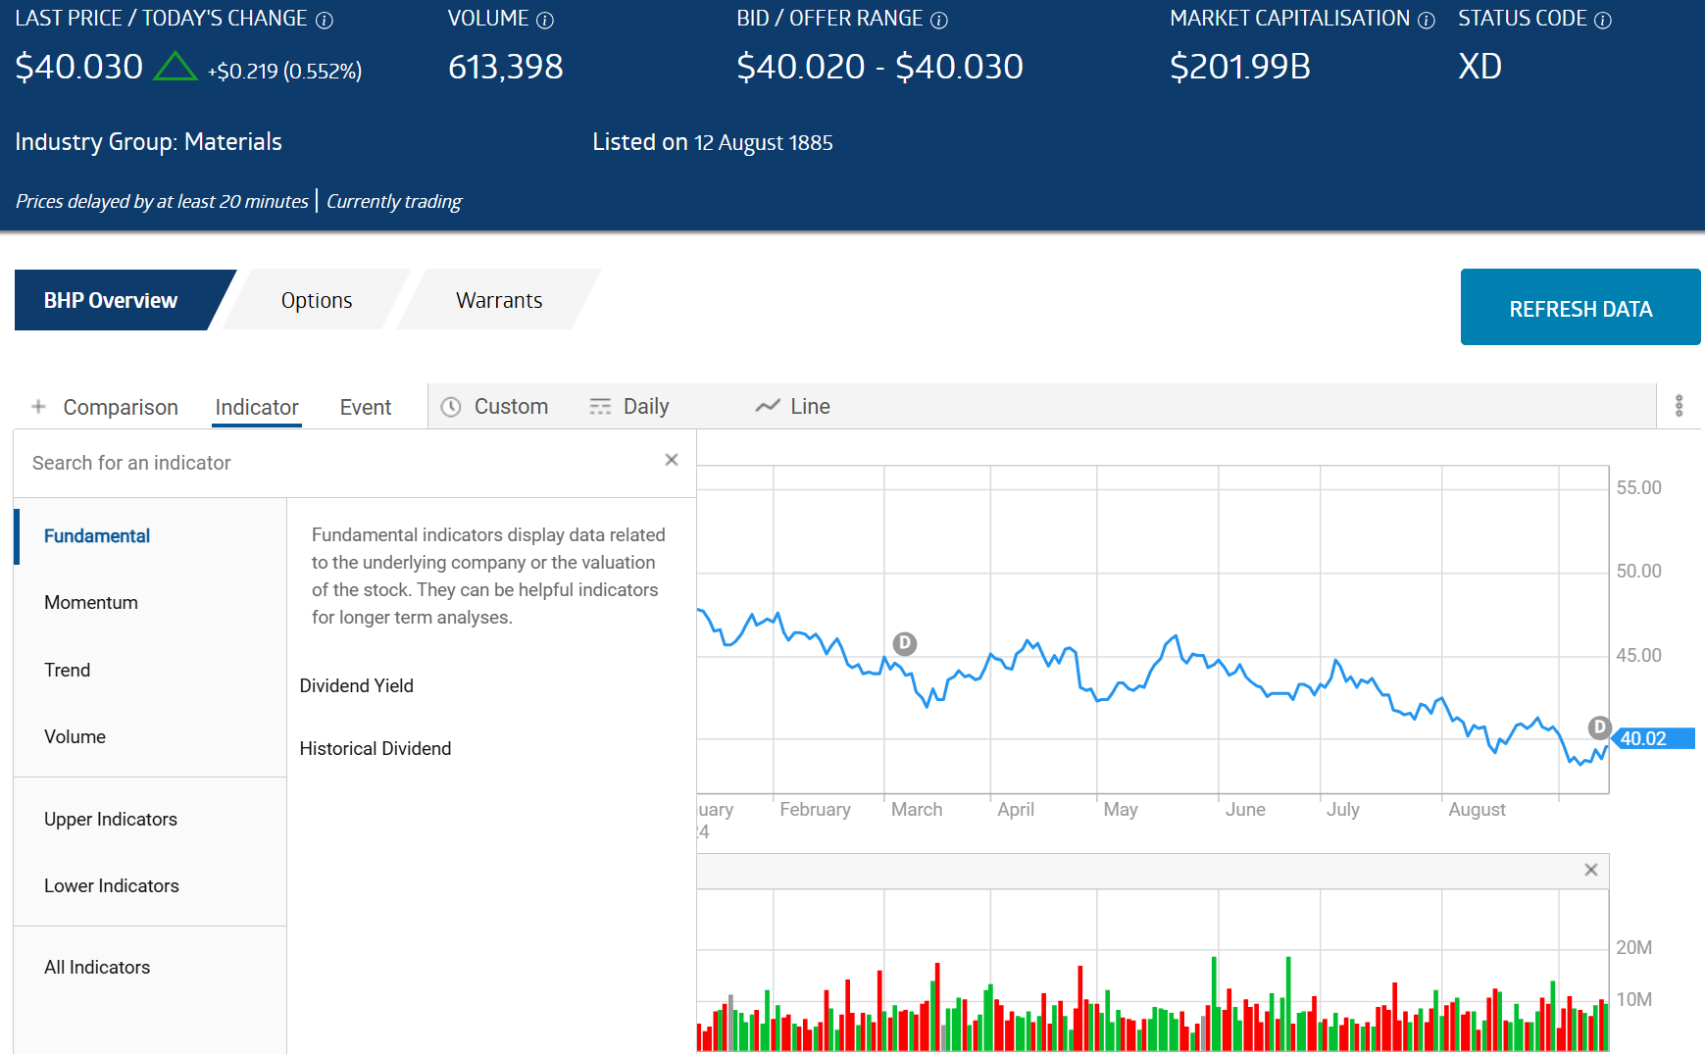Click the 10M volume axis label
The height and width of the screenshot is (1054, 1705).
point(1634,999)
